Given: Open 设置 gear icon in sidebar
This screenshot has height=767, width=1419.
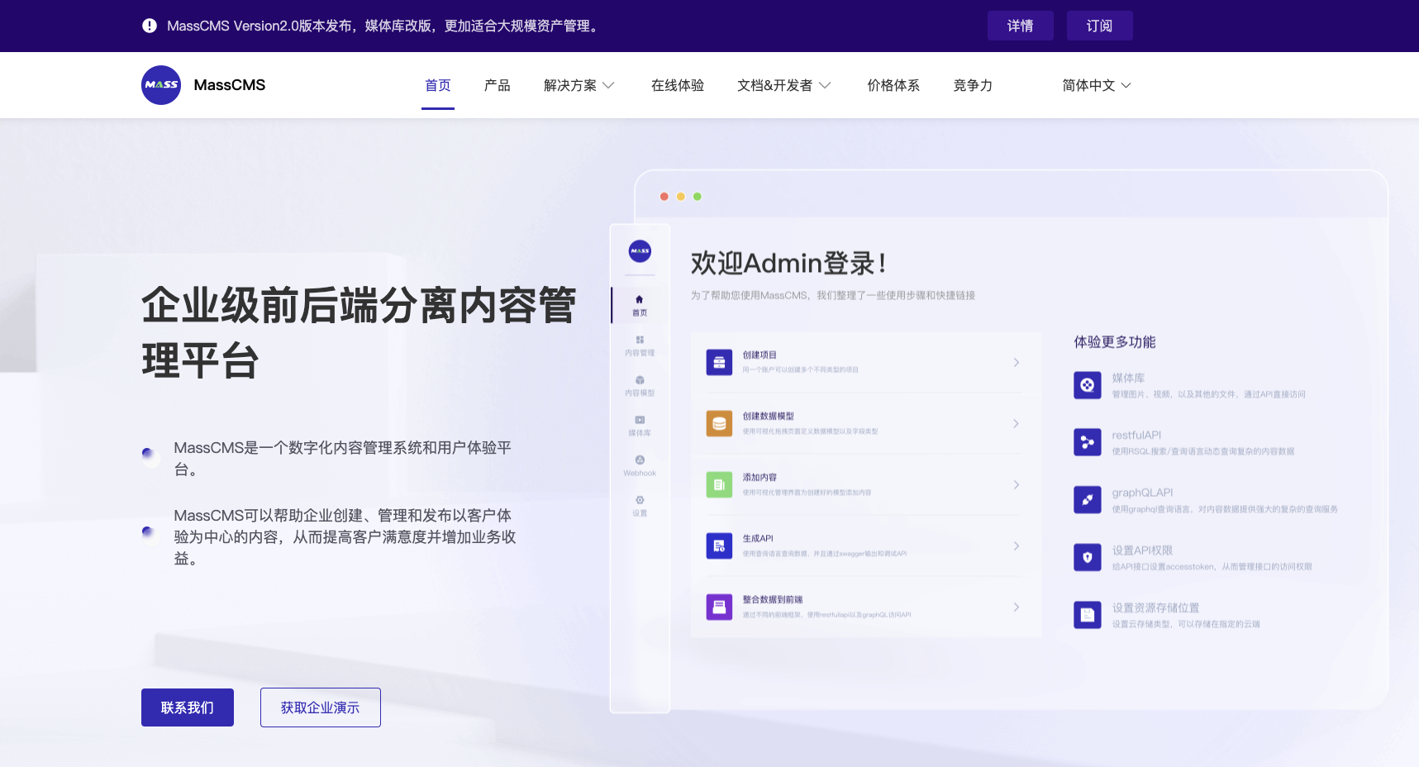Looking at the screenshot, I should pyautogui.click(x=640, y=500).
